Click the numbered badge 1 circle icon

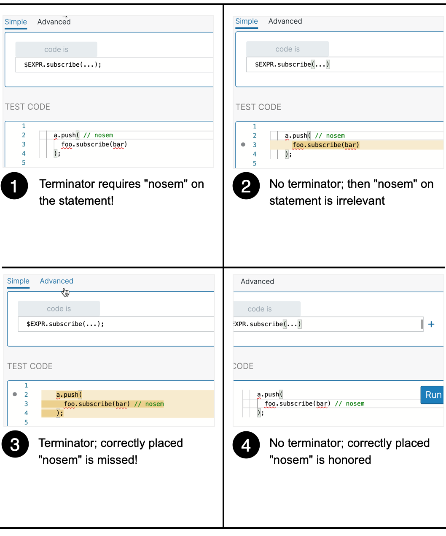15,186
